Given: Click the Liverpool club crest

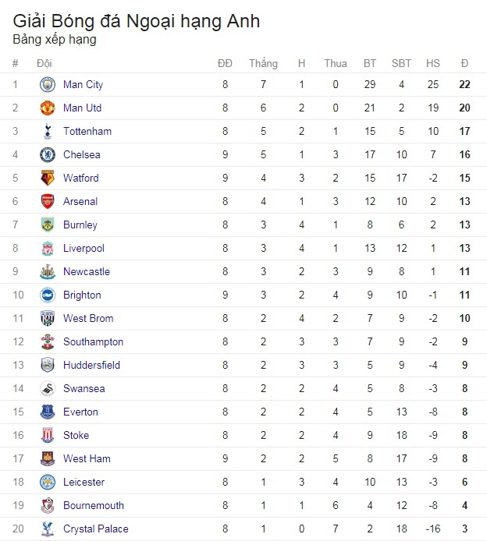Looking at the screenshot, I should pyautogui.click(x=48, y=248).
